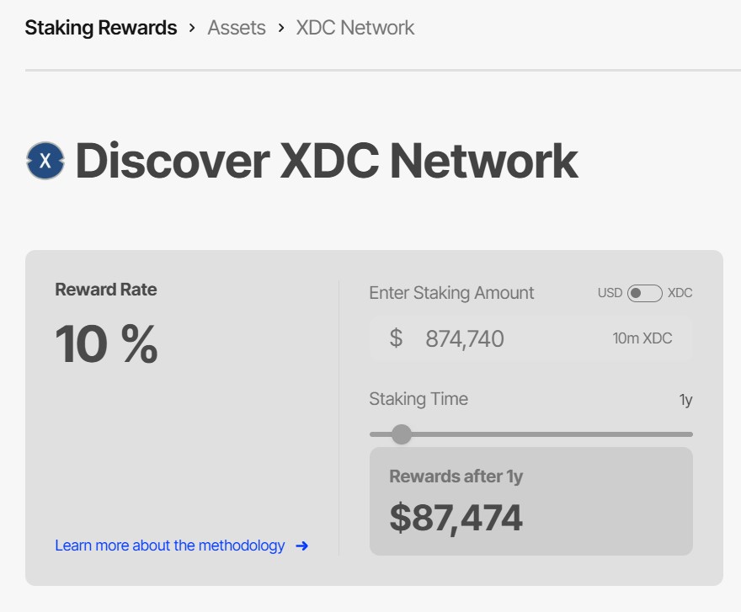
Task: Open Learn more about the methodology
Action: pos(170,545)
